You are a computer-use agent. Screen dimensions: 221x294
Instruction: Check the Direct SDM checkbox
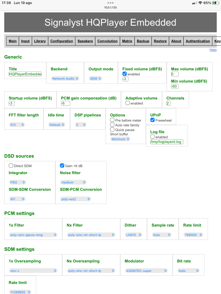[x=11, y=166]
